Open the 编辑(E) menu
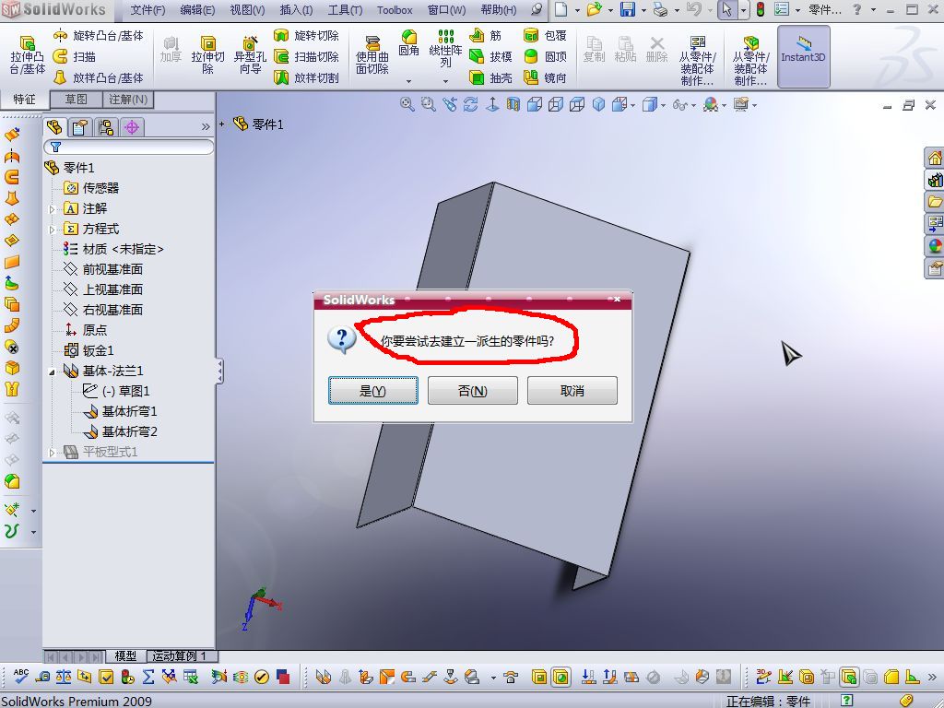Screen dimensions: 944x708 197,10
